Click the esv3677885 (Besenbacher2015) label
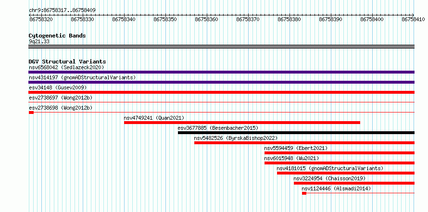 (218, 128)
